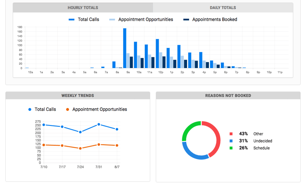This screenshot has height=186, width=306.
Task: Hide the Appointment Opportunities bar series legend
Action: [x=141, y=19]
